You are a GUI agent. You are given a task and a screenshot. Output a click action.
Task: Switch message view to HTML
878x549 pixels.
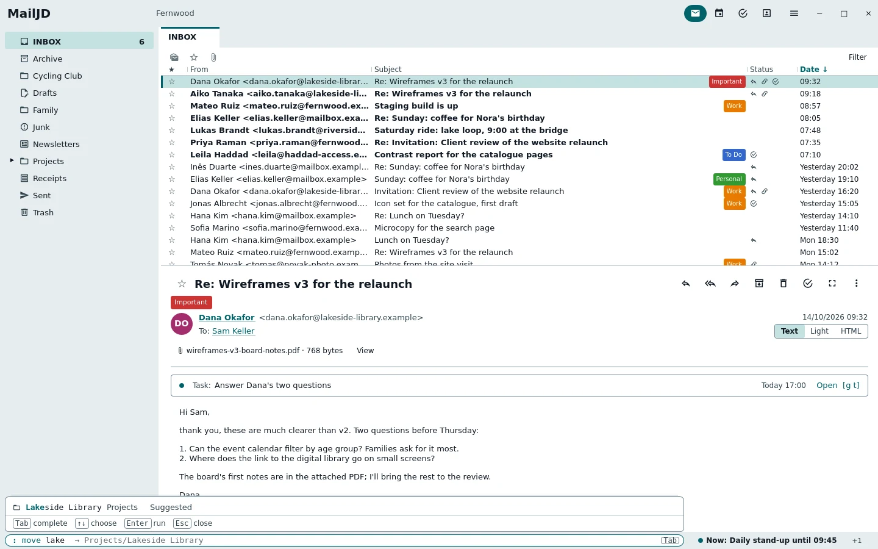point(851,331)
